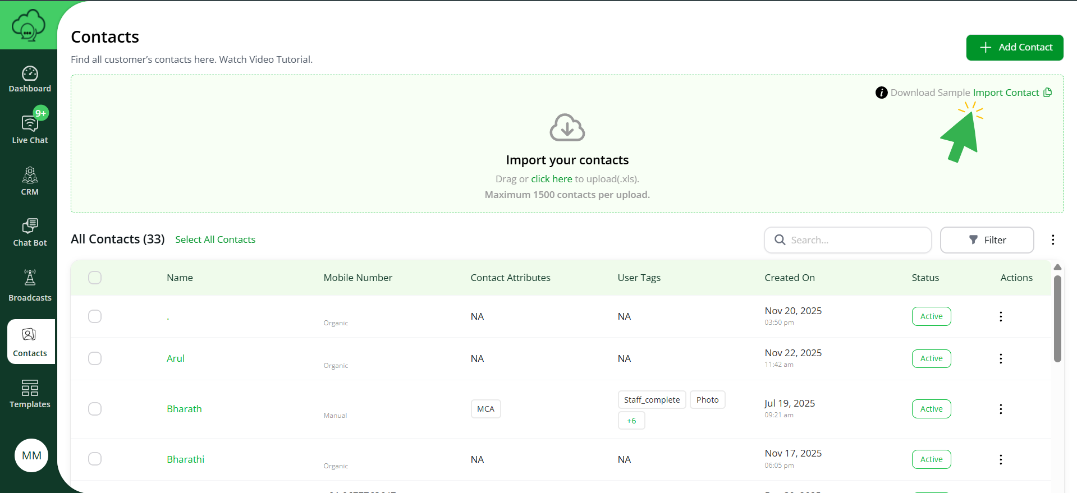Screen dimensions: 1077x493
Task: Open Live Chat with 9+ badge
Action: (30, 128)
